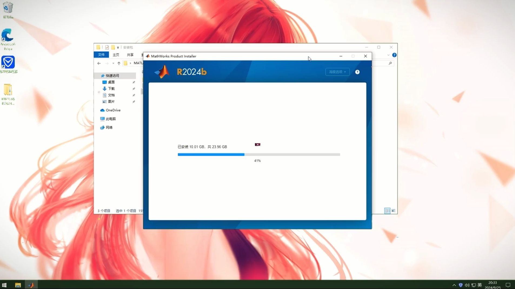
Task: Open the 高级选项 dropdown in installer
Action: coord(337,72)
